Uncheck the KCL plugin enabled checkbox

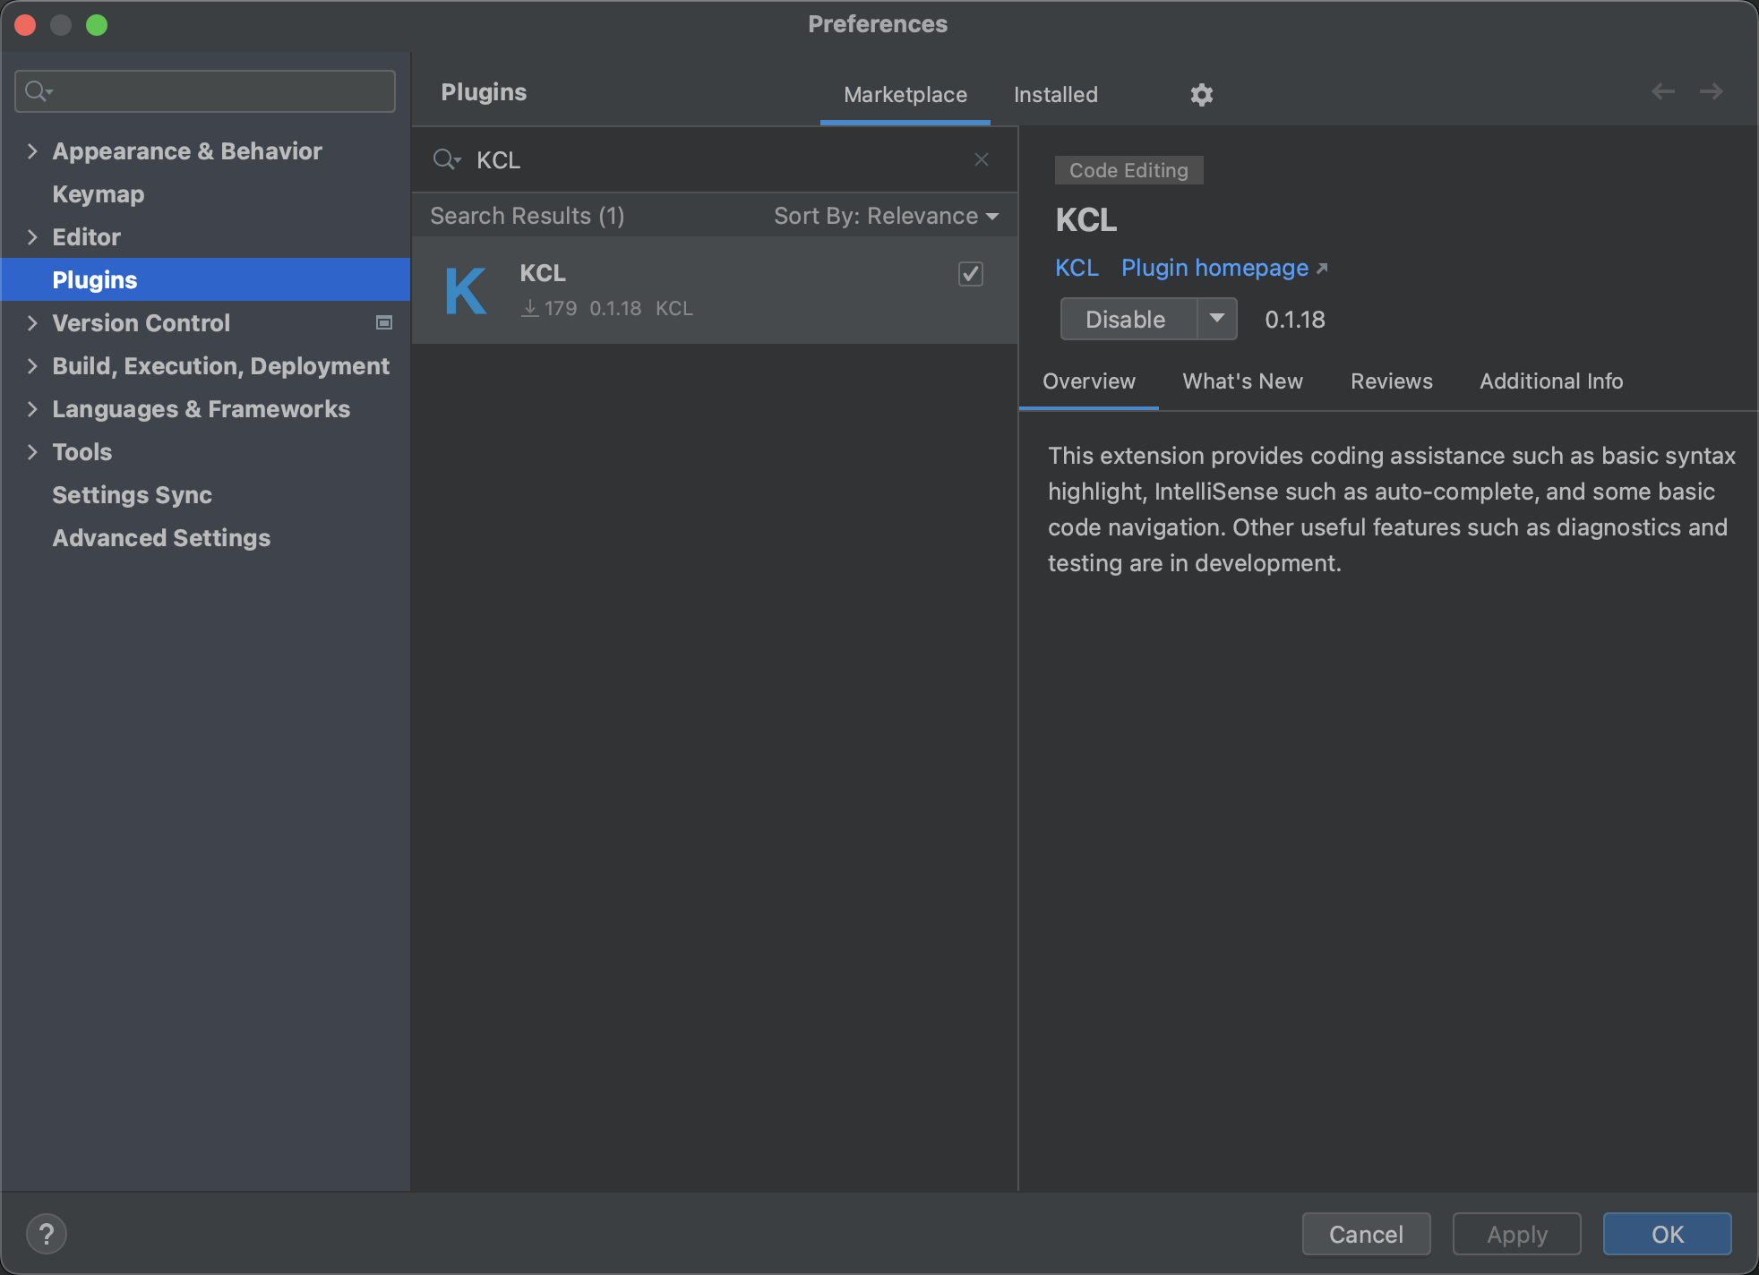pos(971,273)
